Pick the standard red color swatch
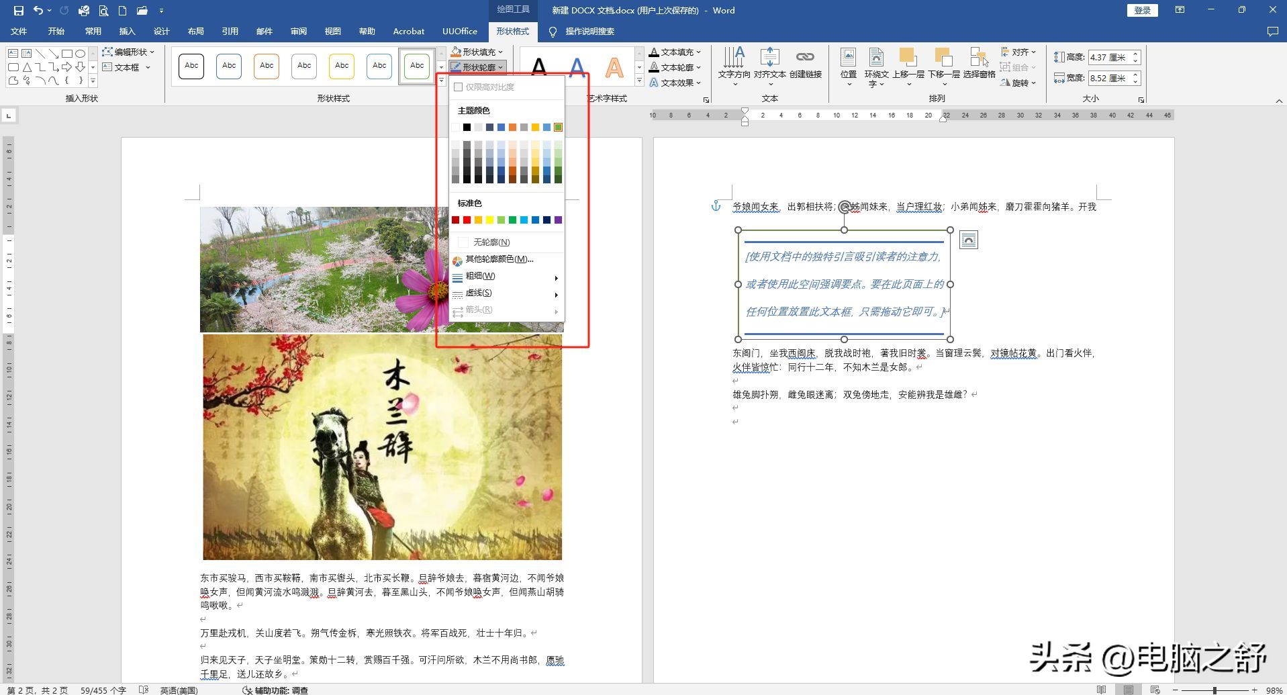Image resolution: width=1287 pixels, height=695 pixels. coord(467,220)
